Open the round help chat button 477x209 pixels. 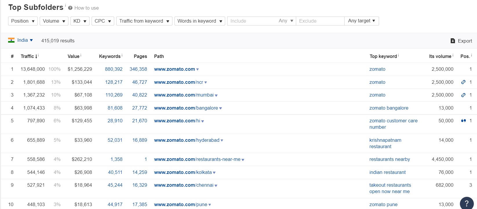467,203
